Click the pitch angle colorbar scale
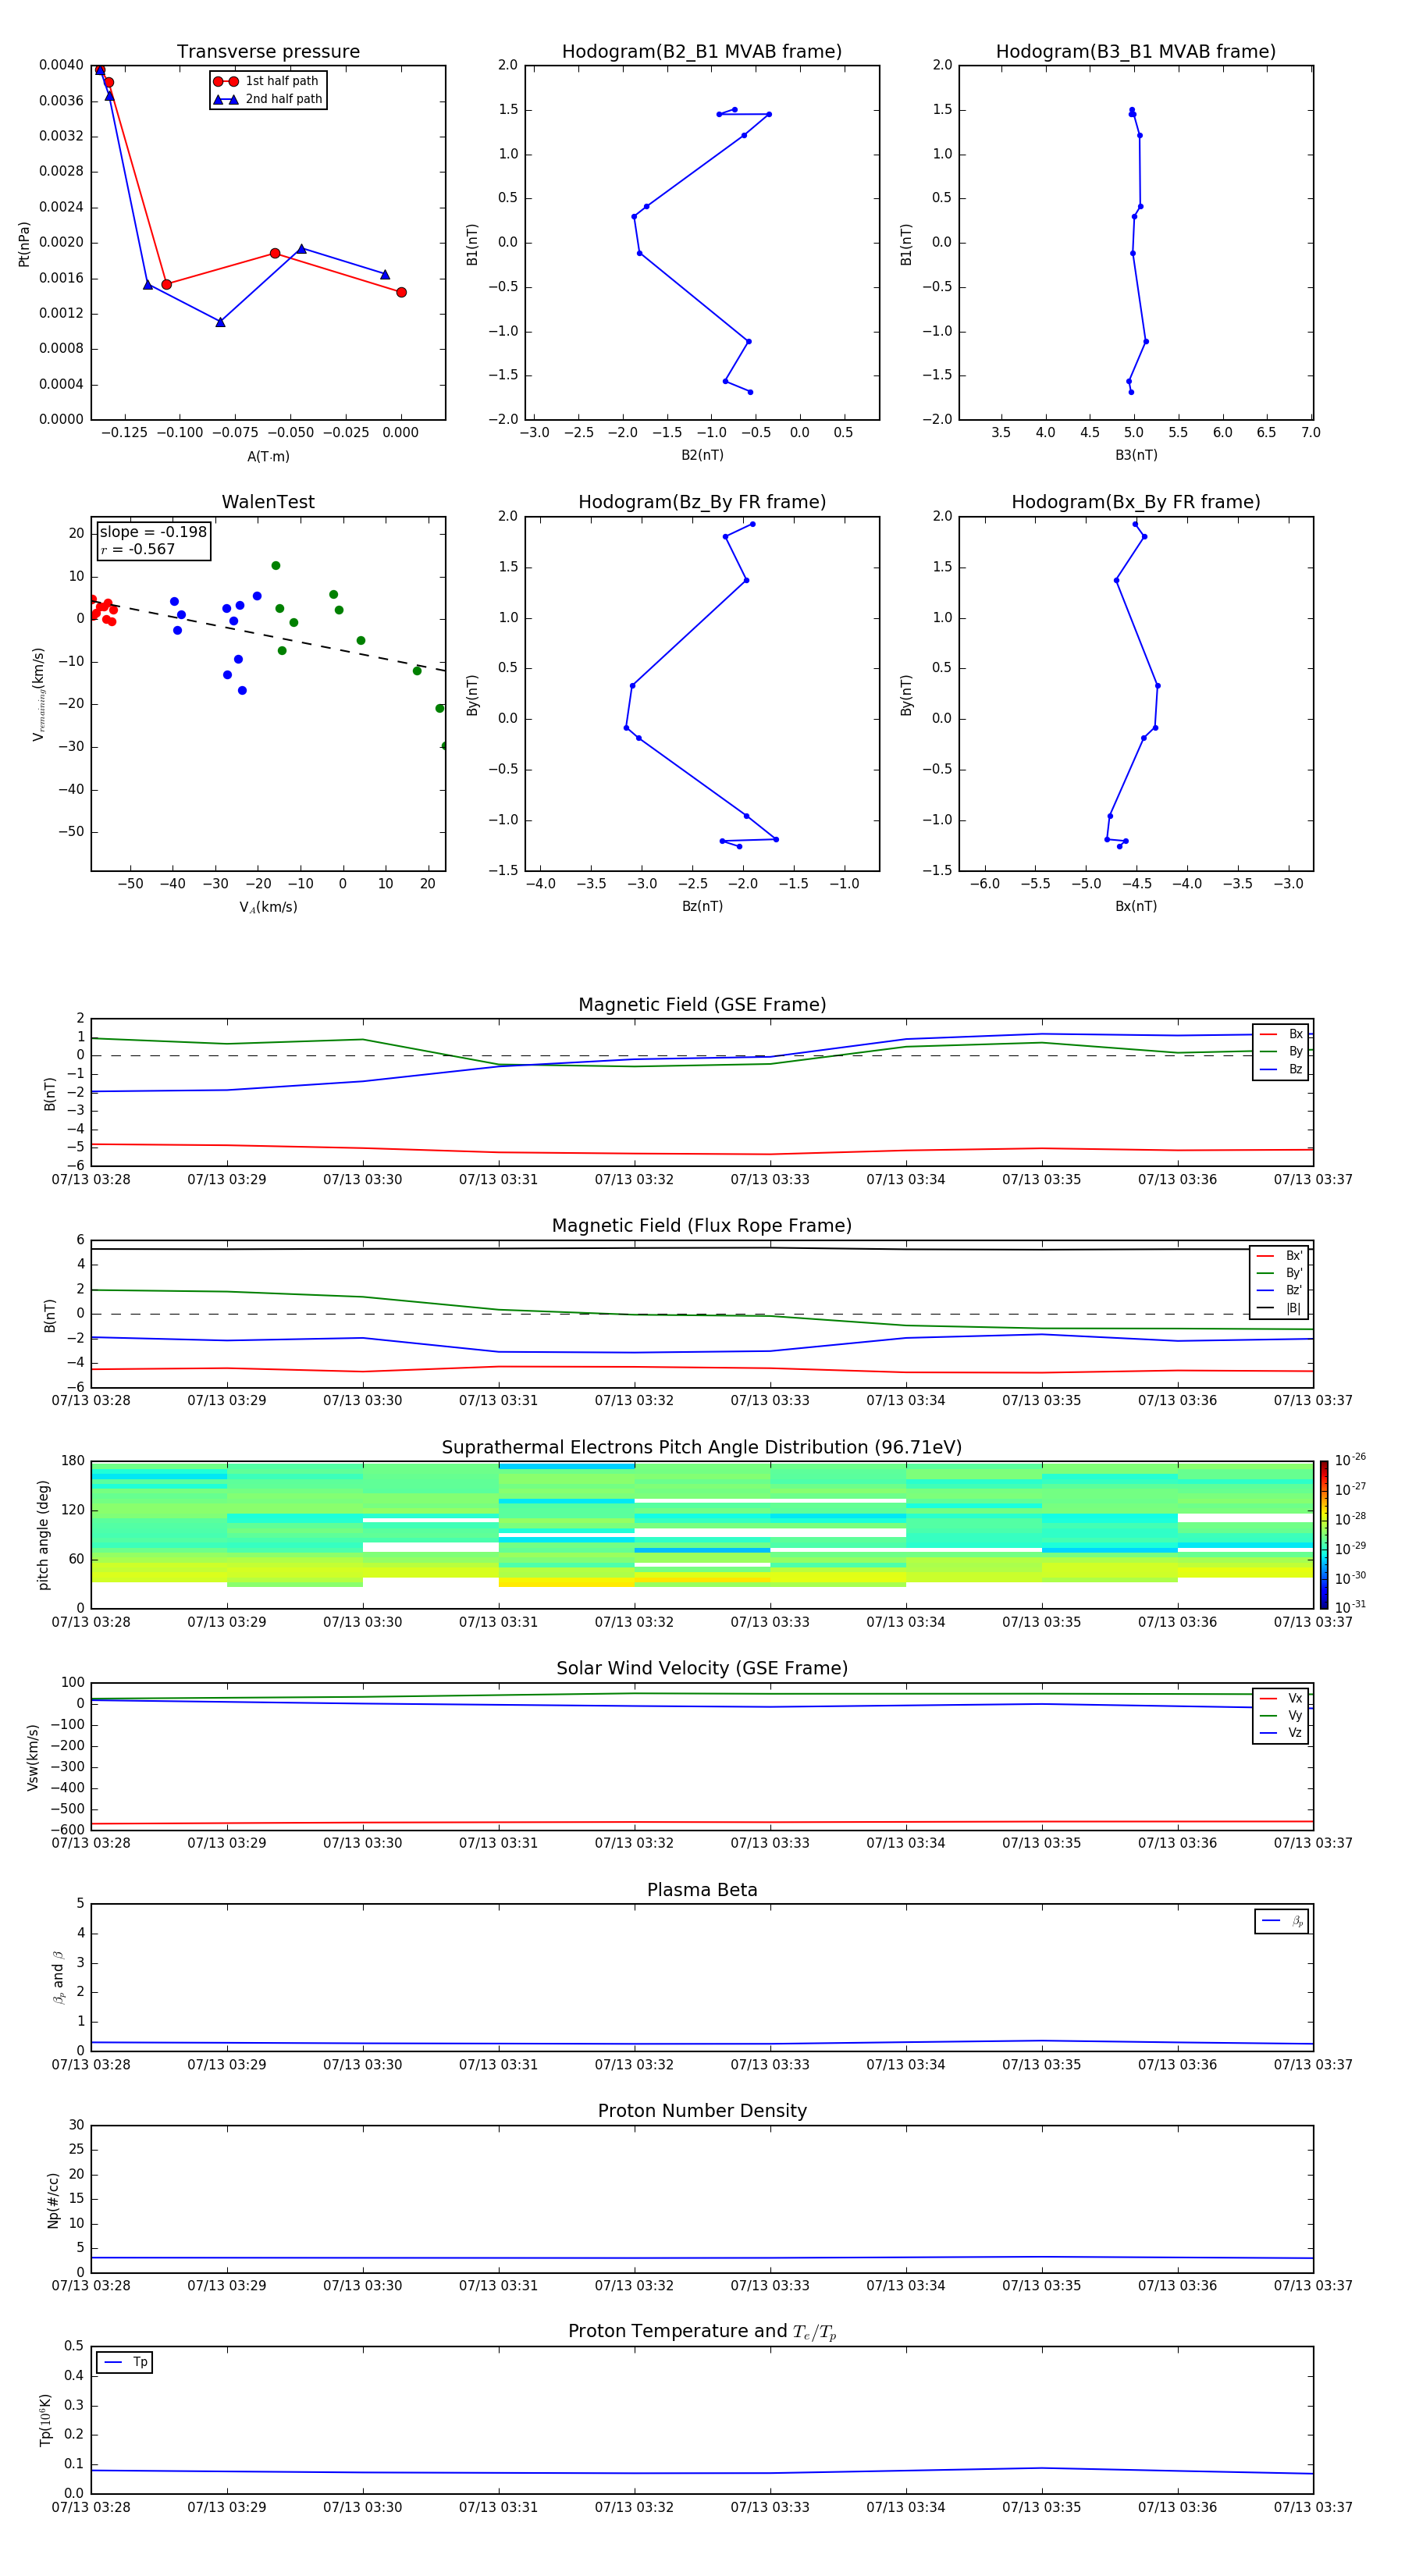The image size is (1405, 2576). coord(1324,1535)
